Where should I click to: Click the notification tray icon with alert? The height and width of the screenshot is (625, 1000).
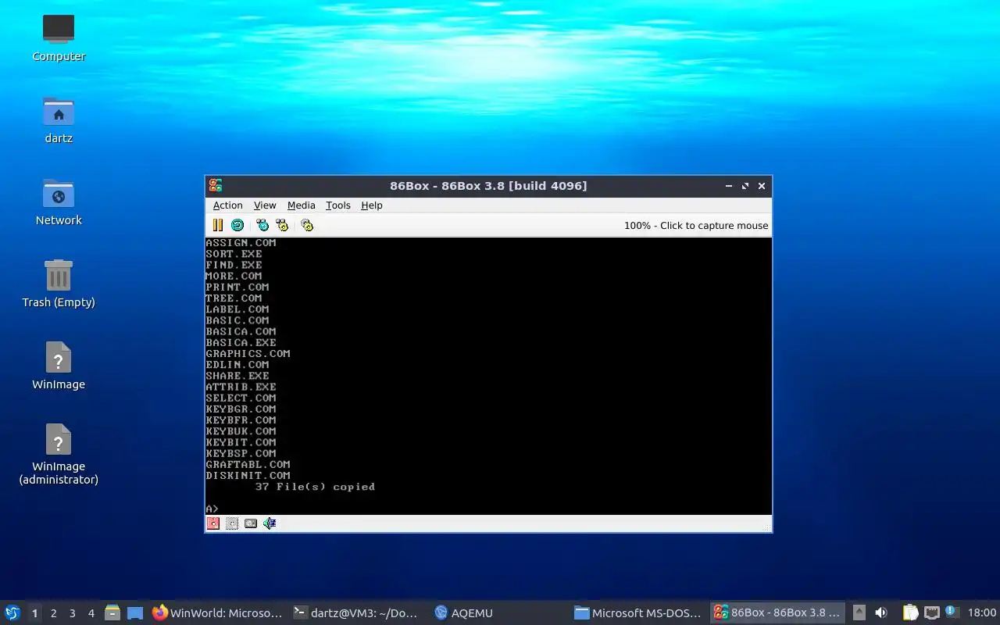click(952, 612)
